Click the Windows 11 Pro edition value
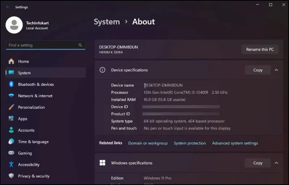This screenshot has height=185, width=289. [158, 178]
